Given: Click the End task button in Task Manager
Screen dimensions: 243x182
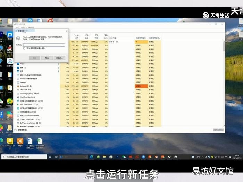Looking at the screenshot, I should pyautogui.click(x=218, y=130).
